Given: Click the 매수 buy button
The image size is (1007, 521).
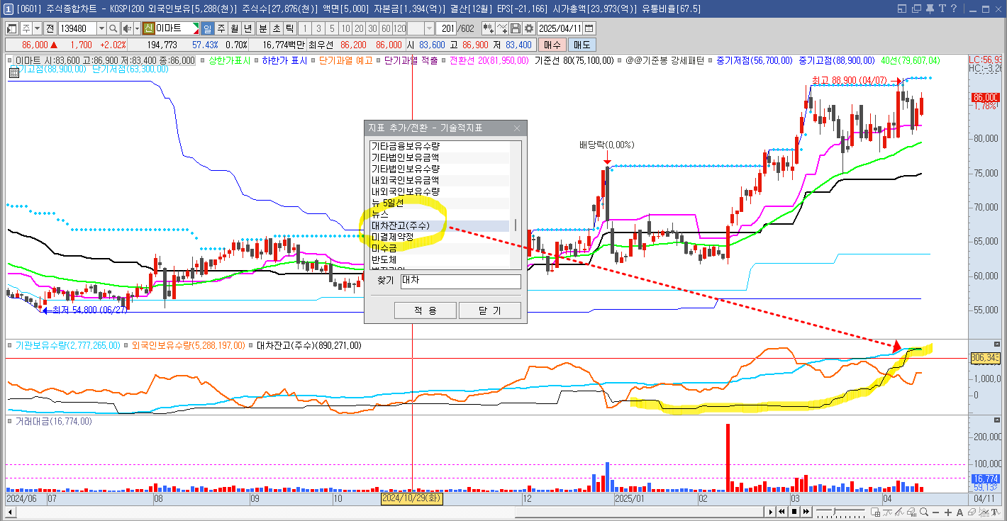Looking at the screenshot, I should point(552,44).
